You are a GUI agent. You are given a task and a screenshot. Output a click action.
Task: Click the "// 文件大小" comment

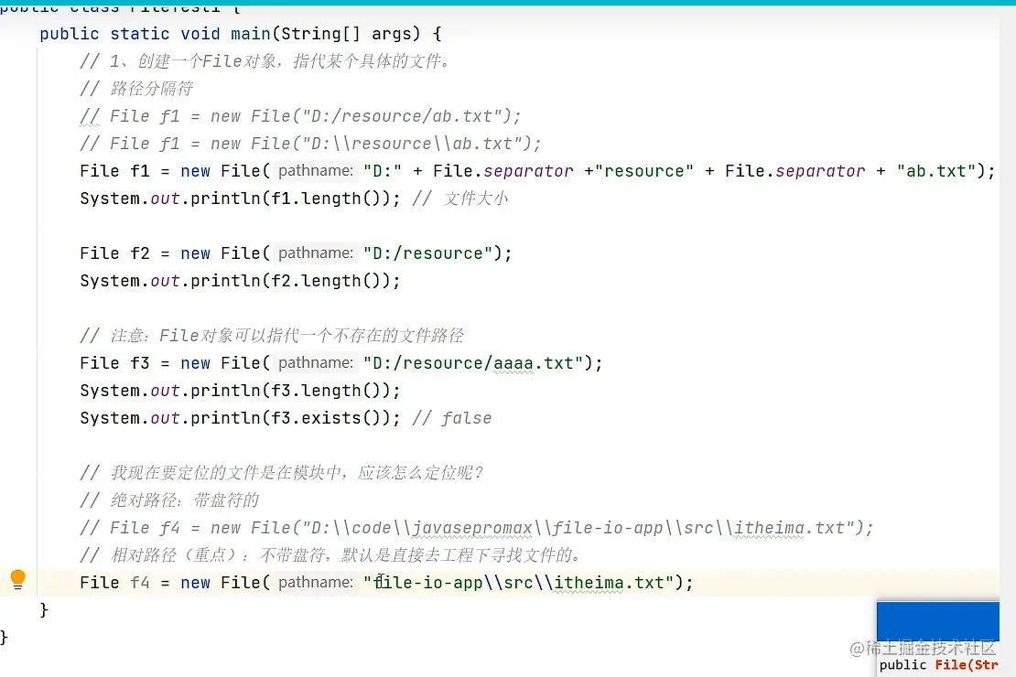459,199
